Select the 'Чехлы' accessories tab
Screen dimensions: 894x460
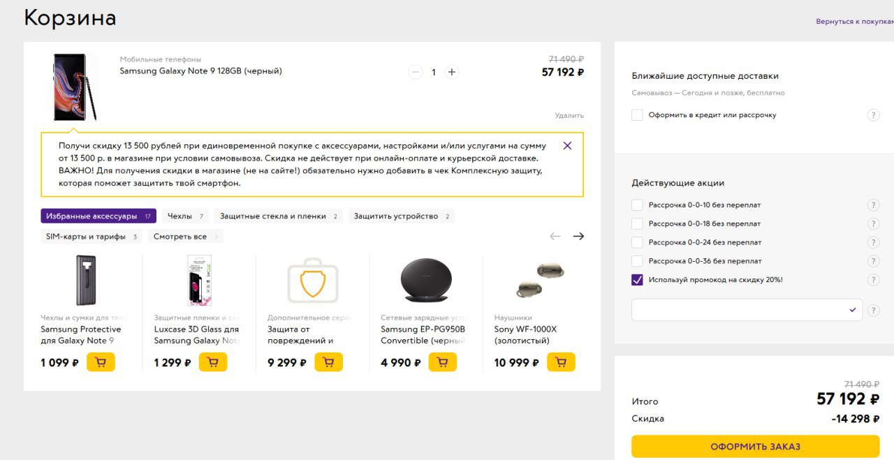[x=185, y=216]
